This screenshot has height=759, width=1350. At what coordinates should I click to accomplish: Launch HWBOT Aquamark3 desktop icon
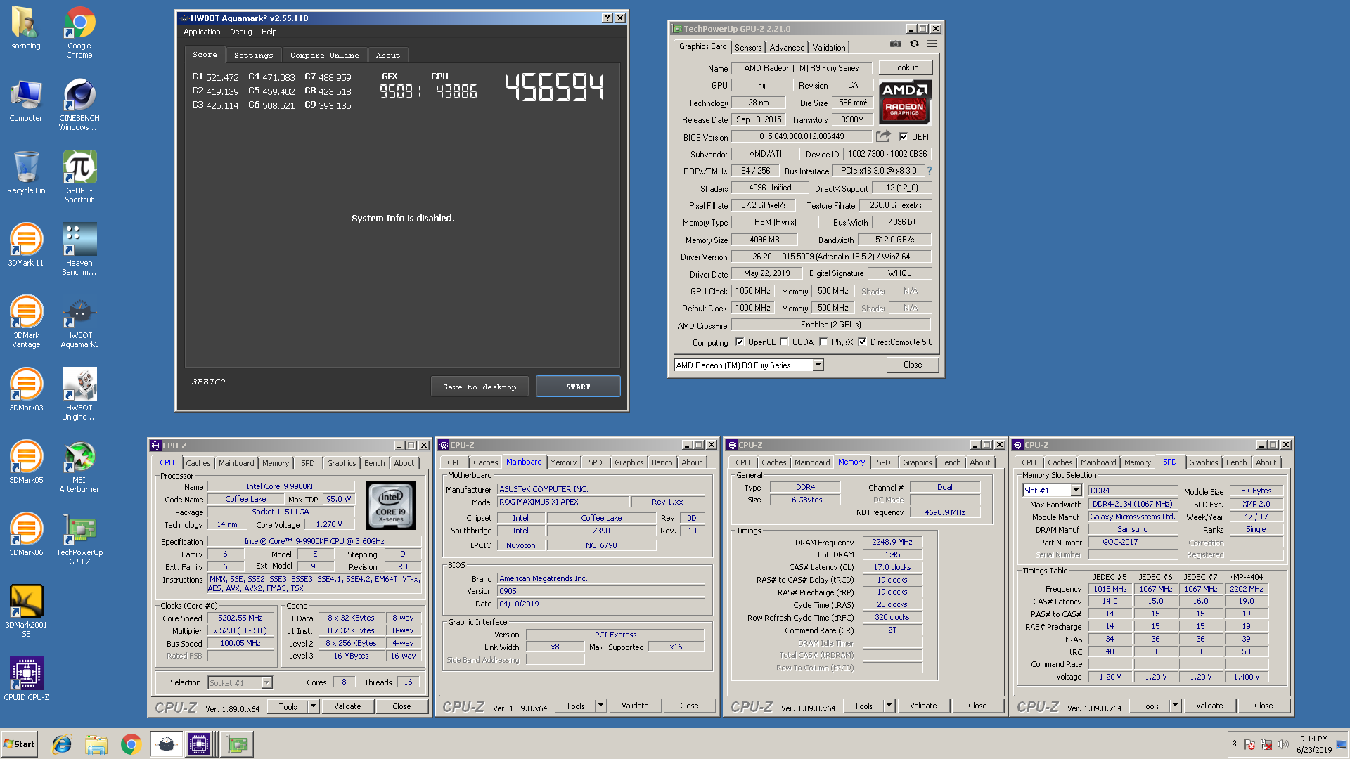[x=79, y=321]
